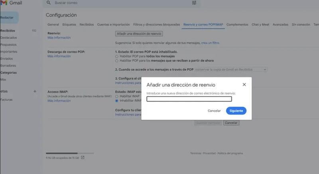
Task: Focus the forwarding email address field
Action: click(189, 99)
